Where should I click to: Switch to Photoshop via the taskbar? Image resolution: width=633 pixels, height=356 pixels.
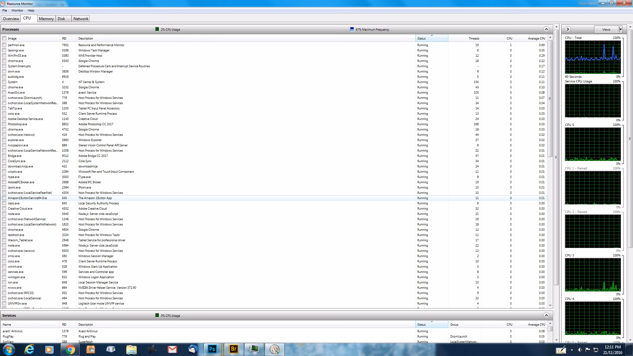213,349
